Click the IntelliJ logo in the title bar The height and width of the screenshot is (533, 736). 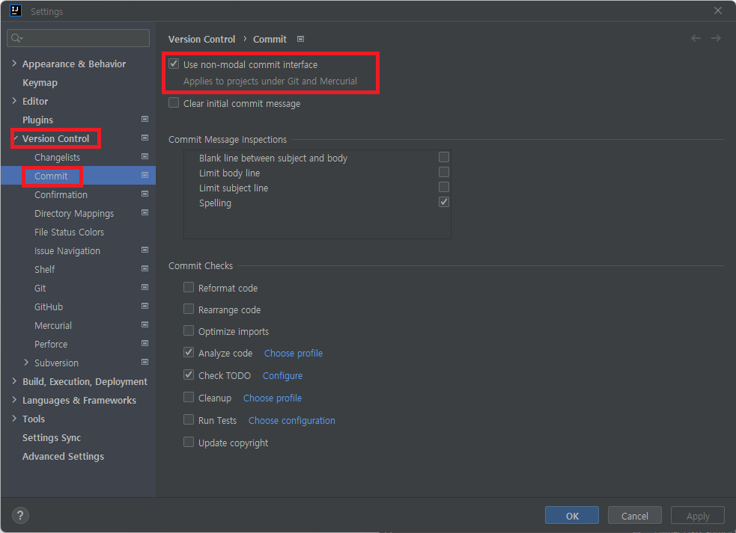(x=14, y=10)
